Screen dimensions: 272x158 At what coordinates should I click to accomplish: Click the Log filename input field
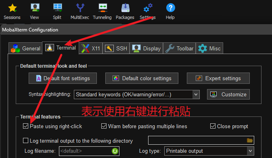point(89,151)
